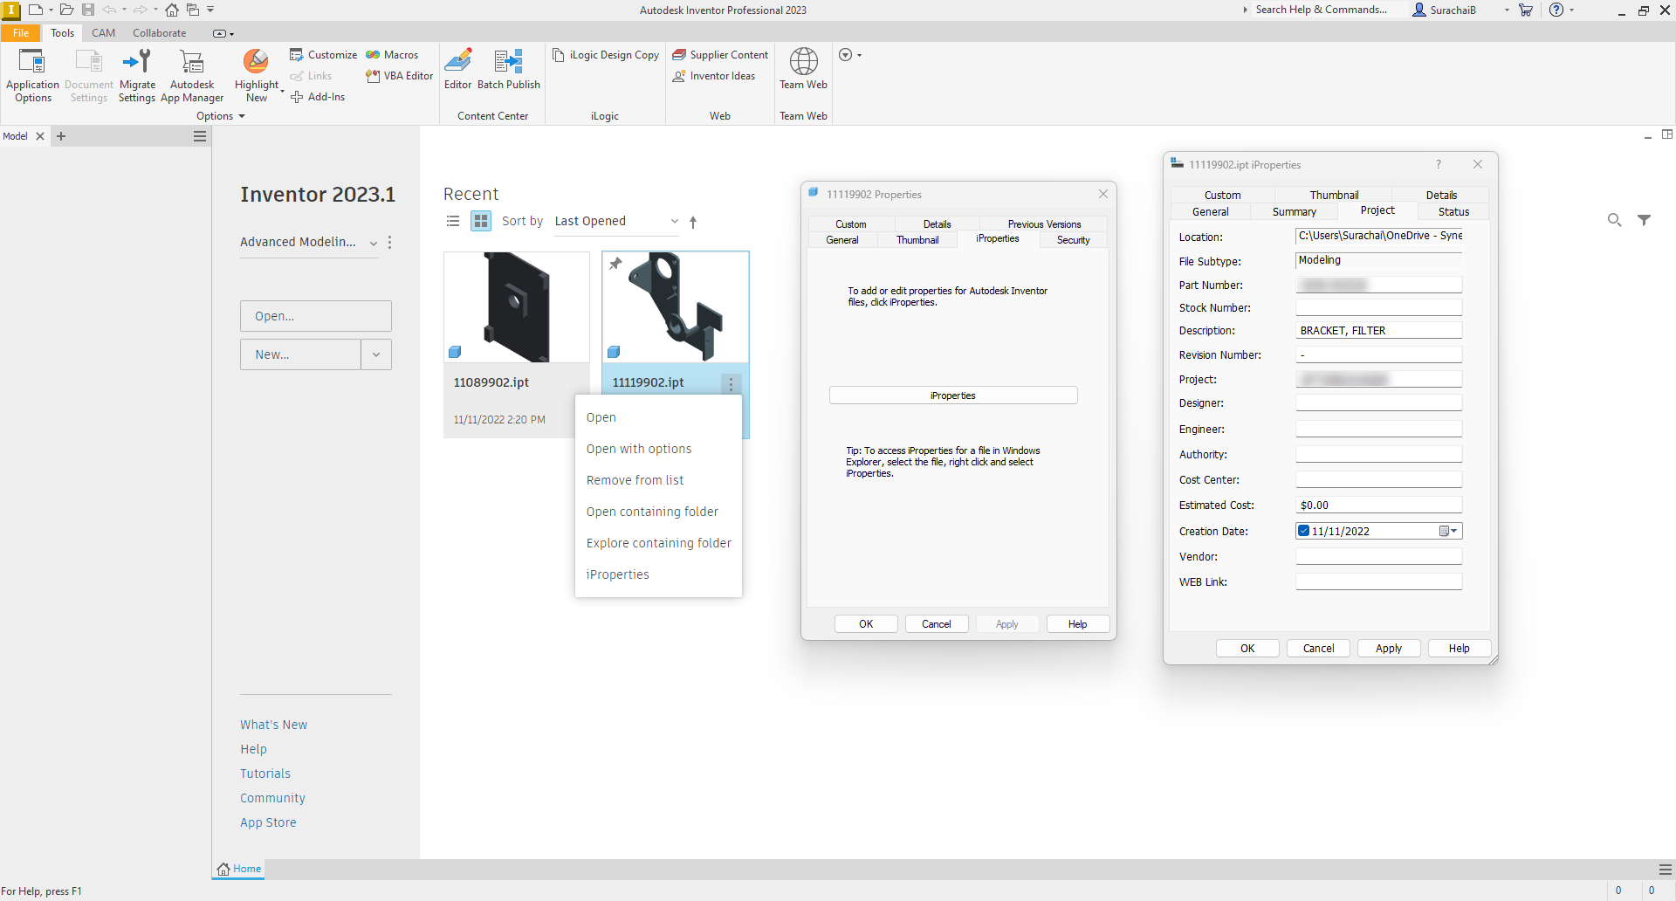
Task: Launch the Autodesk App Manager
Action: [192, 75]
